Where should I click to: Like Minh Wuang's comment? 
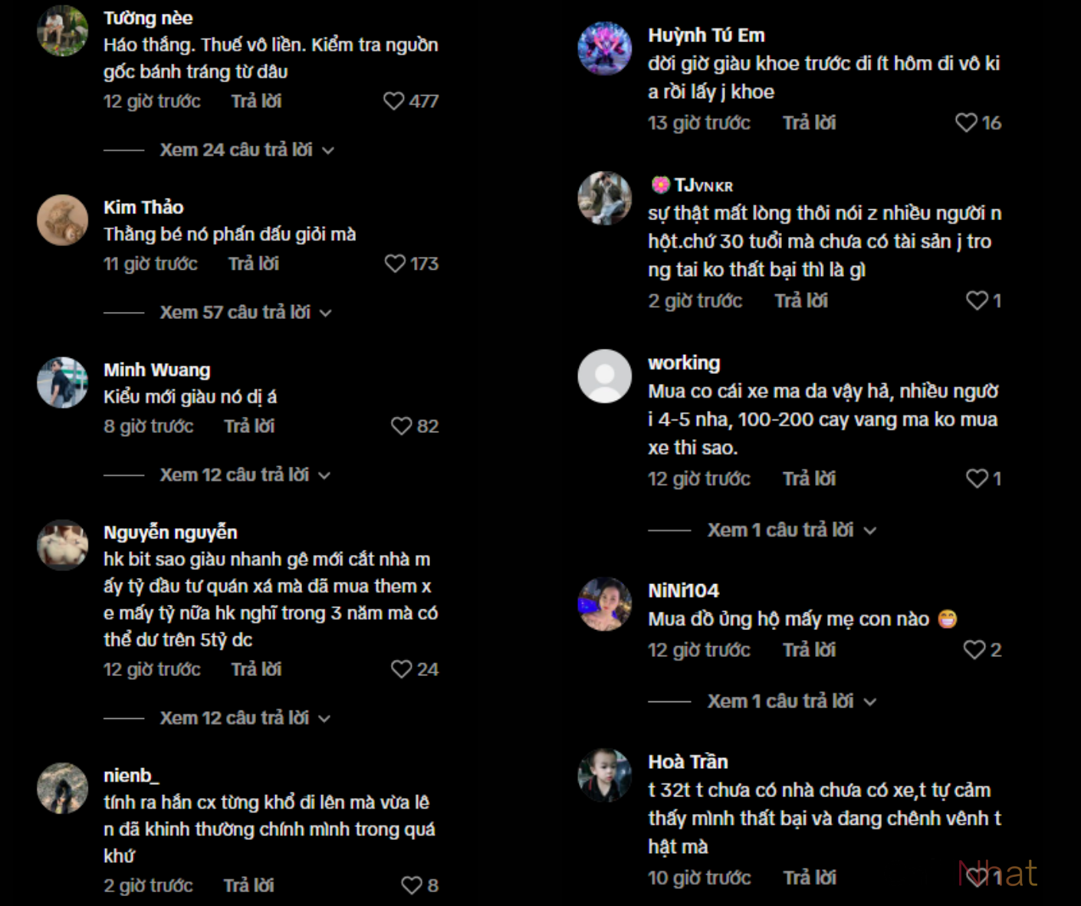click(x=402, y=426)
